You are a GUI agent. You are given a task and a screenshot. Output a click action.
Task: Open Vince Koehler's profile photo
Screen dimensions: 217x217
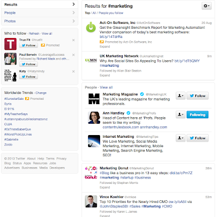point(91,201)
